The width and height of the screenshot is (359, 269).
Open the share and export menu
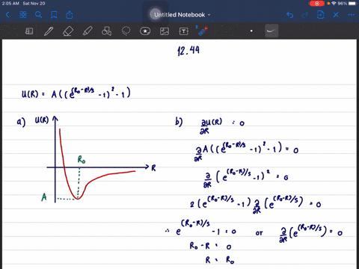(70, 15)
